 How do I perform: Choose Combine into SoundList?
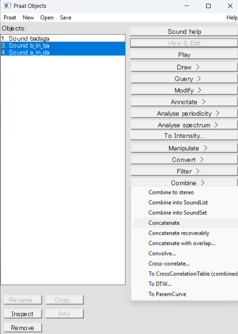(186, 202)
